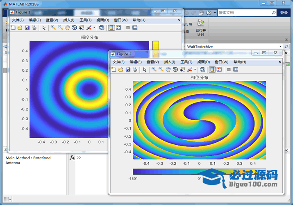This screenshot has width=293, height=205.
Task: Click Save icon in Figure 1 toolbar
Action: point(27,27)
